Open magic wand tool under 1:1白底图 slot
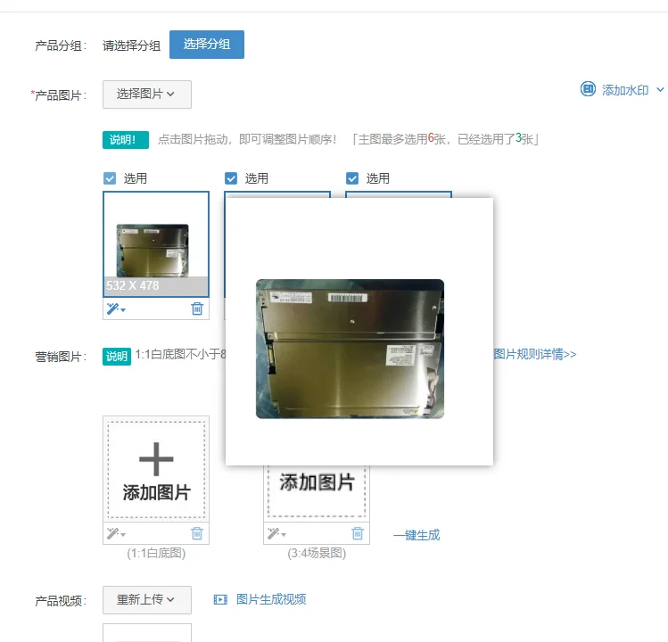668x642 pixels. click(116, 533)
